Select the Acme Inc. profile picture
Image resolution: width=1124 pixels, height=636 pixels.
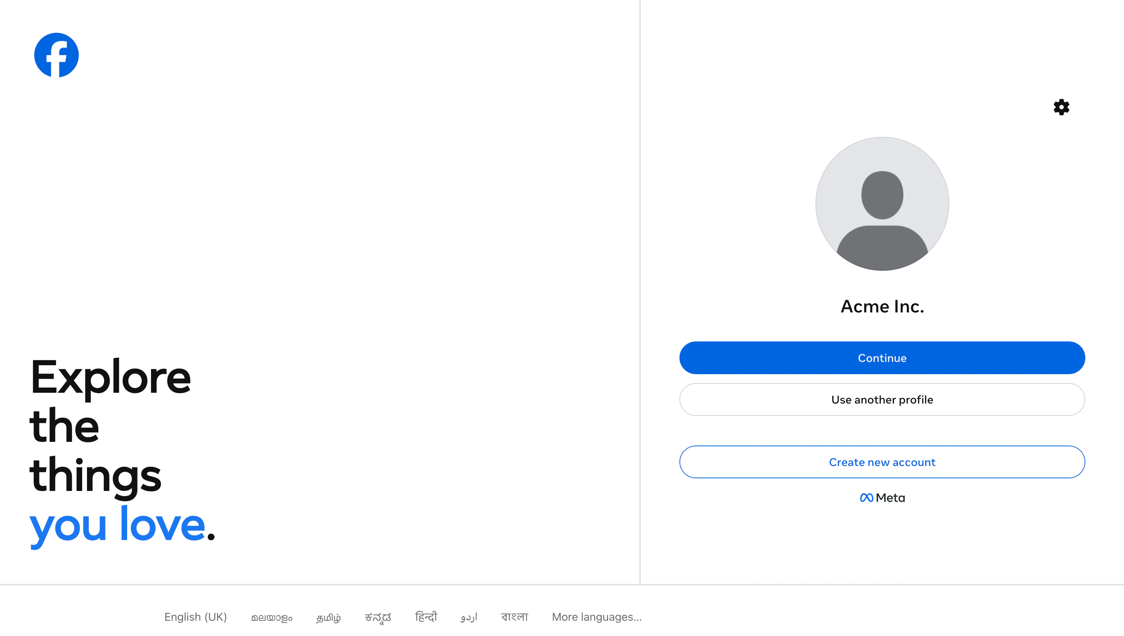[x=882, y=204]
